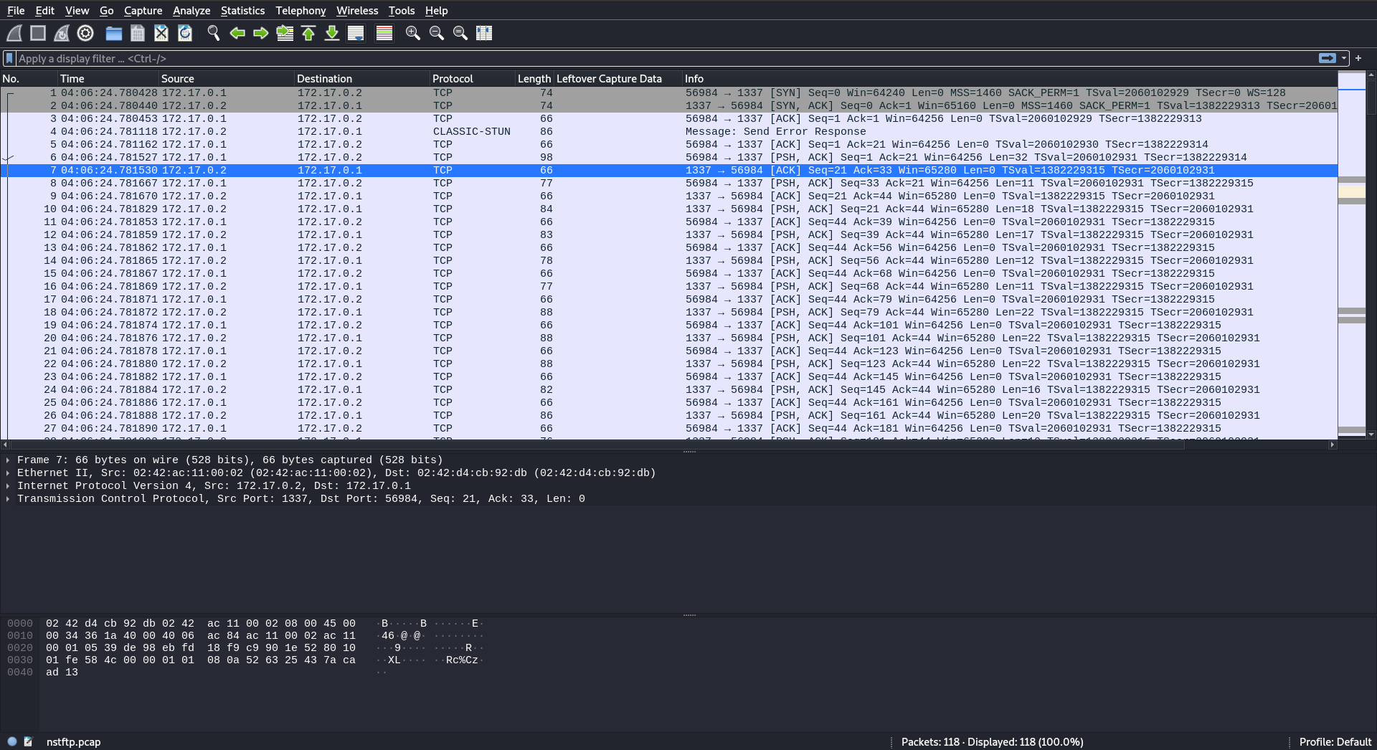Expand the Transmission Control Protocol tree
Screen dimensions: 1377x750
click(x=8, y=499)
